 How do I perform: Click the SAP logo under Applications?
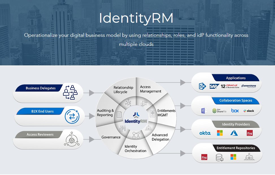214,86
